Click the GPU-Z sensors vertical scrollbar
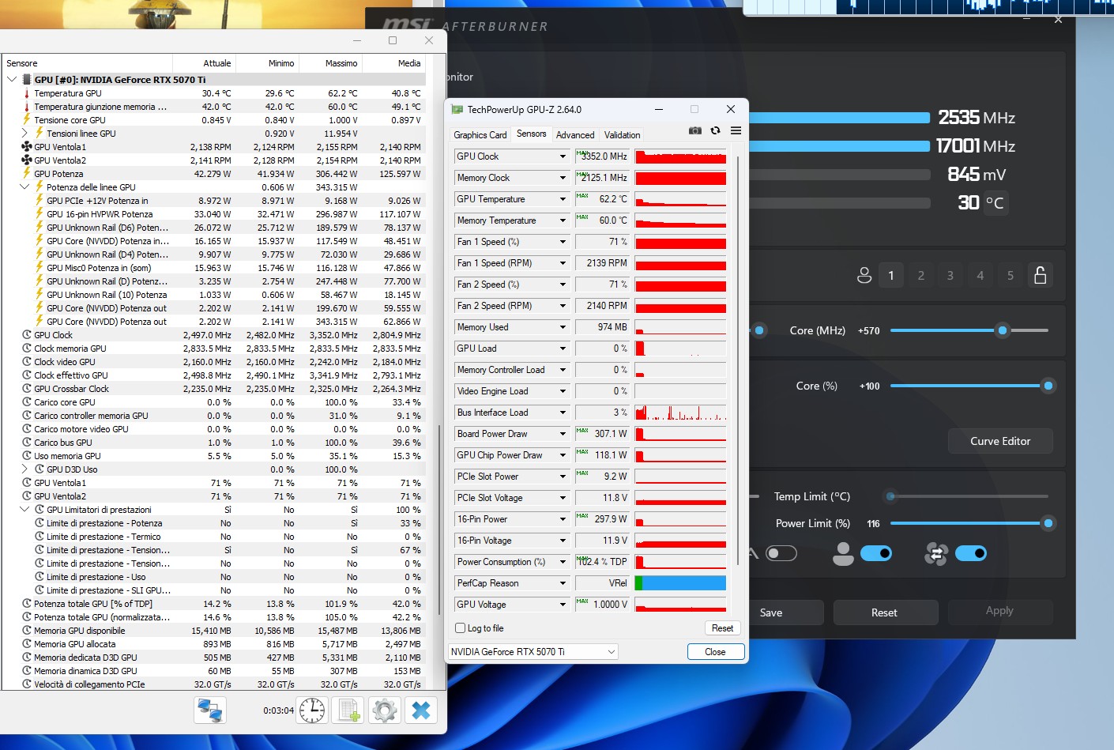 pyautogui.click(x=738, y=360)
